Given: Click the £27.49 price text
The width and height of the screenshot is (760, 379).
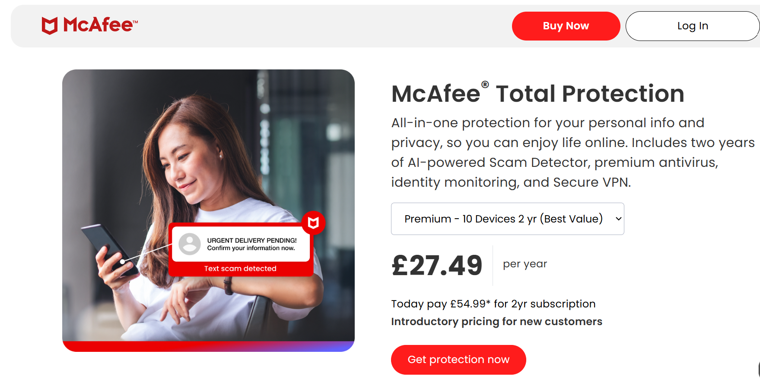Looking at the screenshot, I should 436,265.
